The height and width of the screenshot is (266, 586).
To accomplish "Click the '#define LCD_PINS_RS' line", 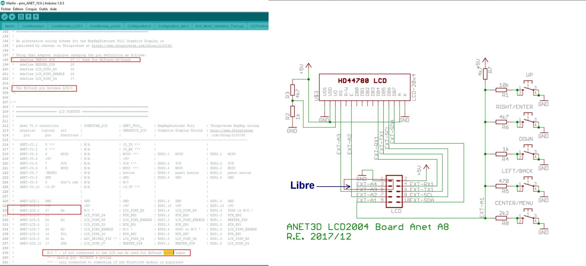I will 47,69.
